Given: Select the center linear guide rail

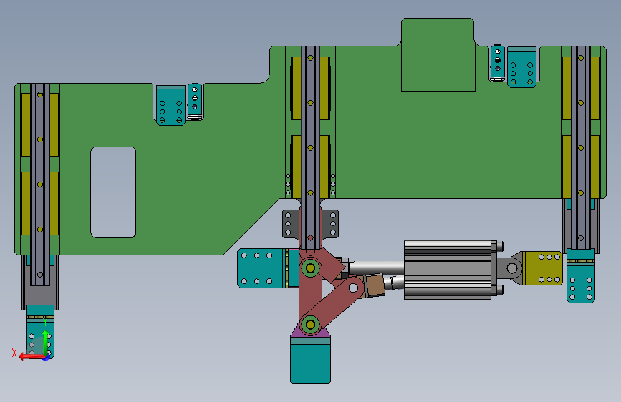Looking at the screenshot, I should pyautogui.click(x=310, y=148).
